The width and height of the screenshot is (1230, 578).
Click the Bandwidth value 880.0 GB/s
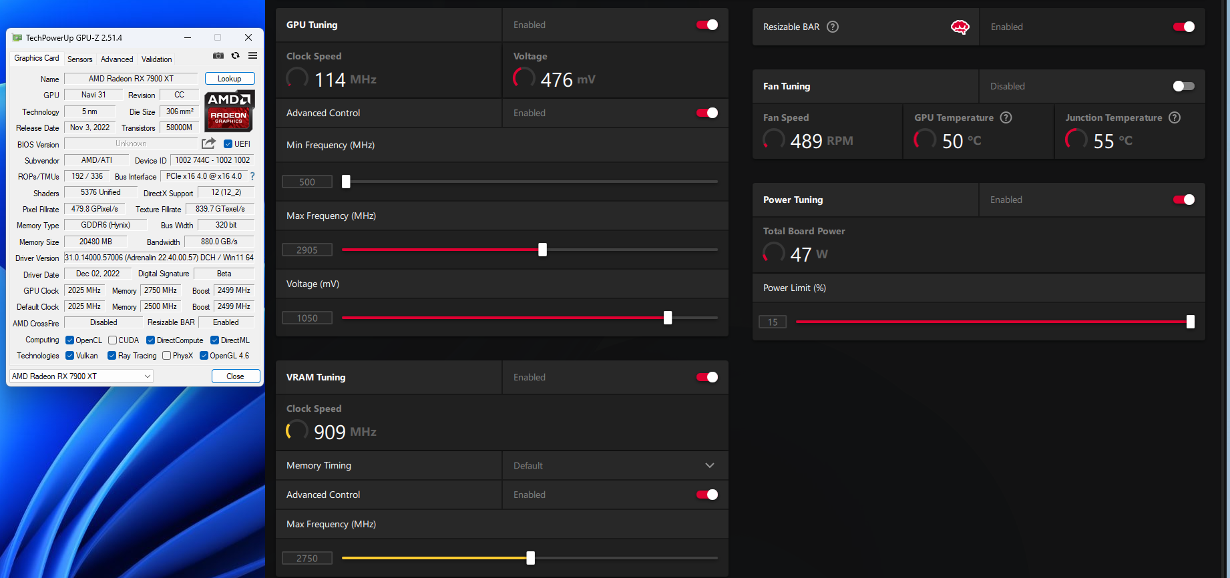[x=219, y=242]
